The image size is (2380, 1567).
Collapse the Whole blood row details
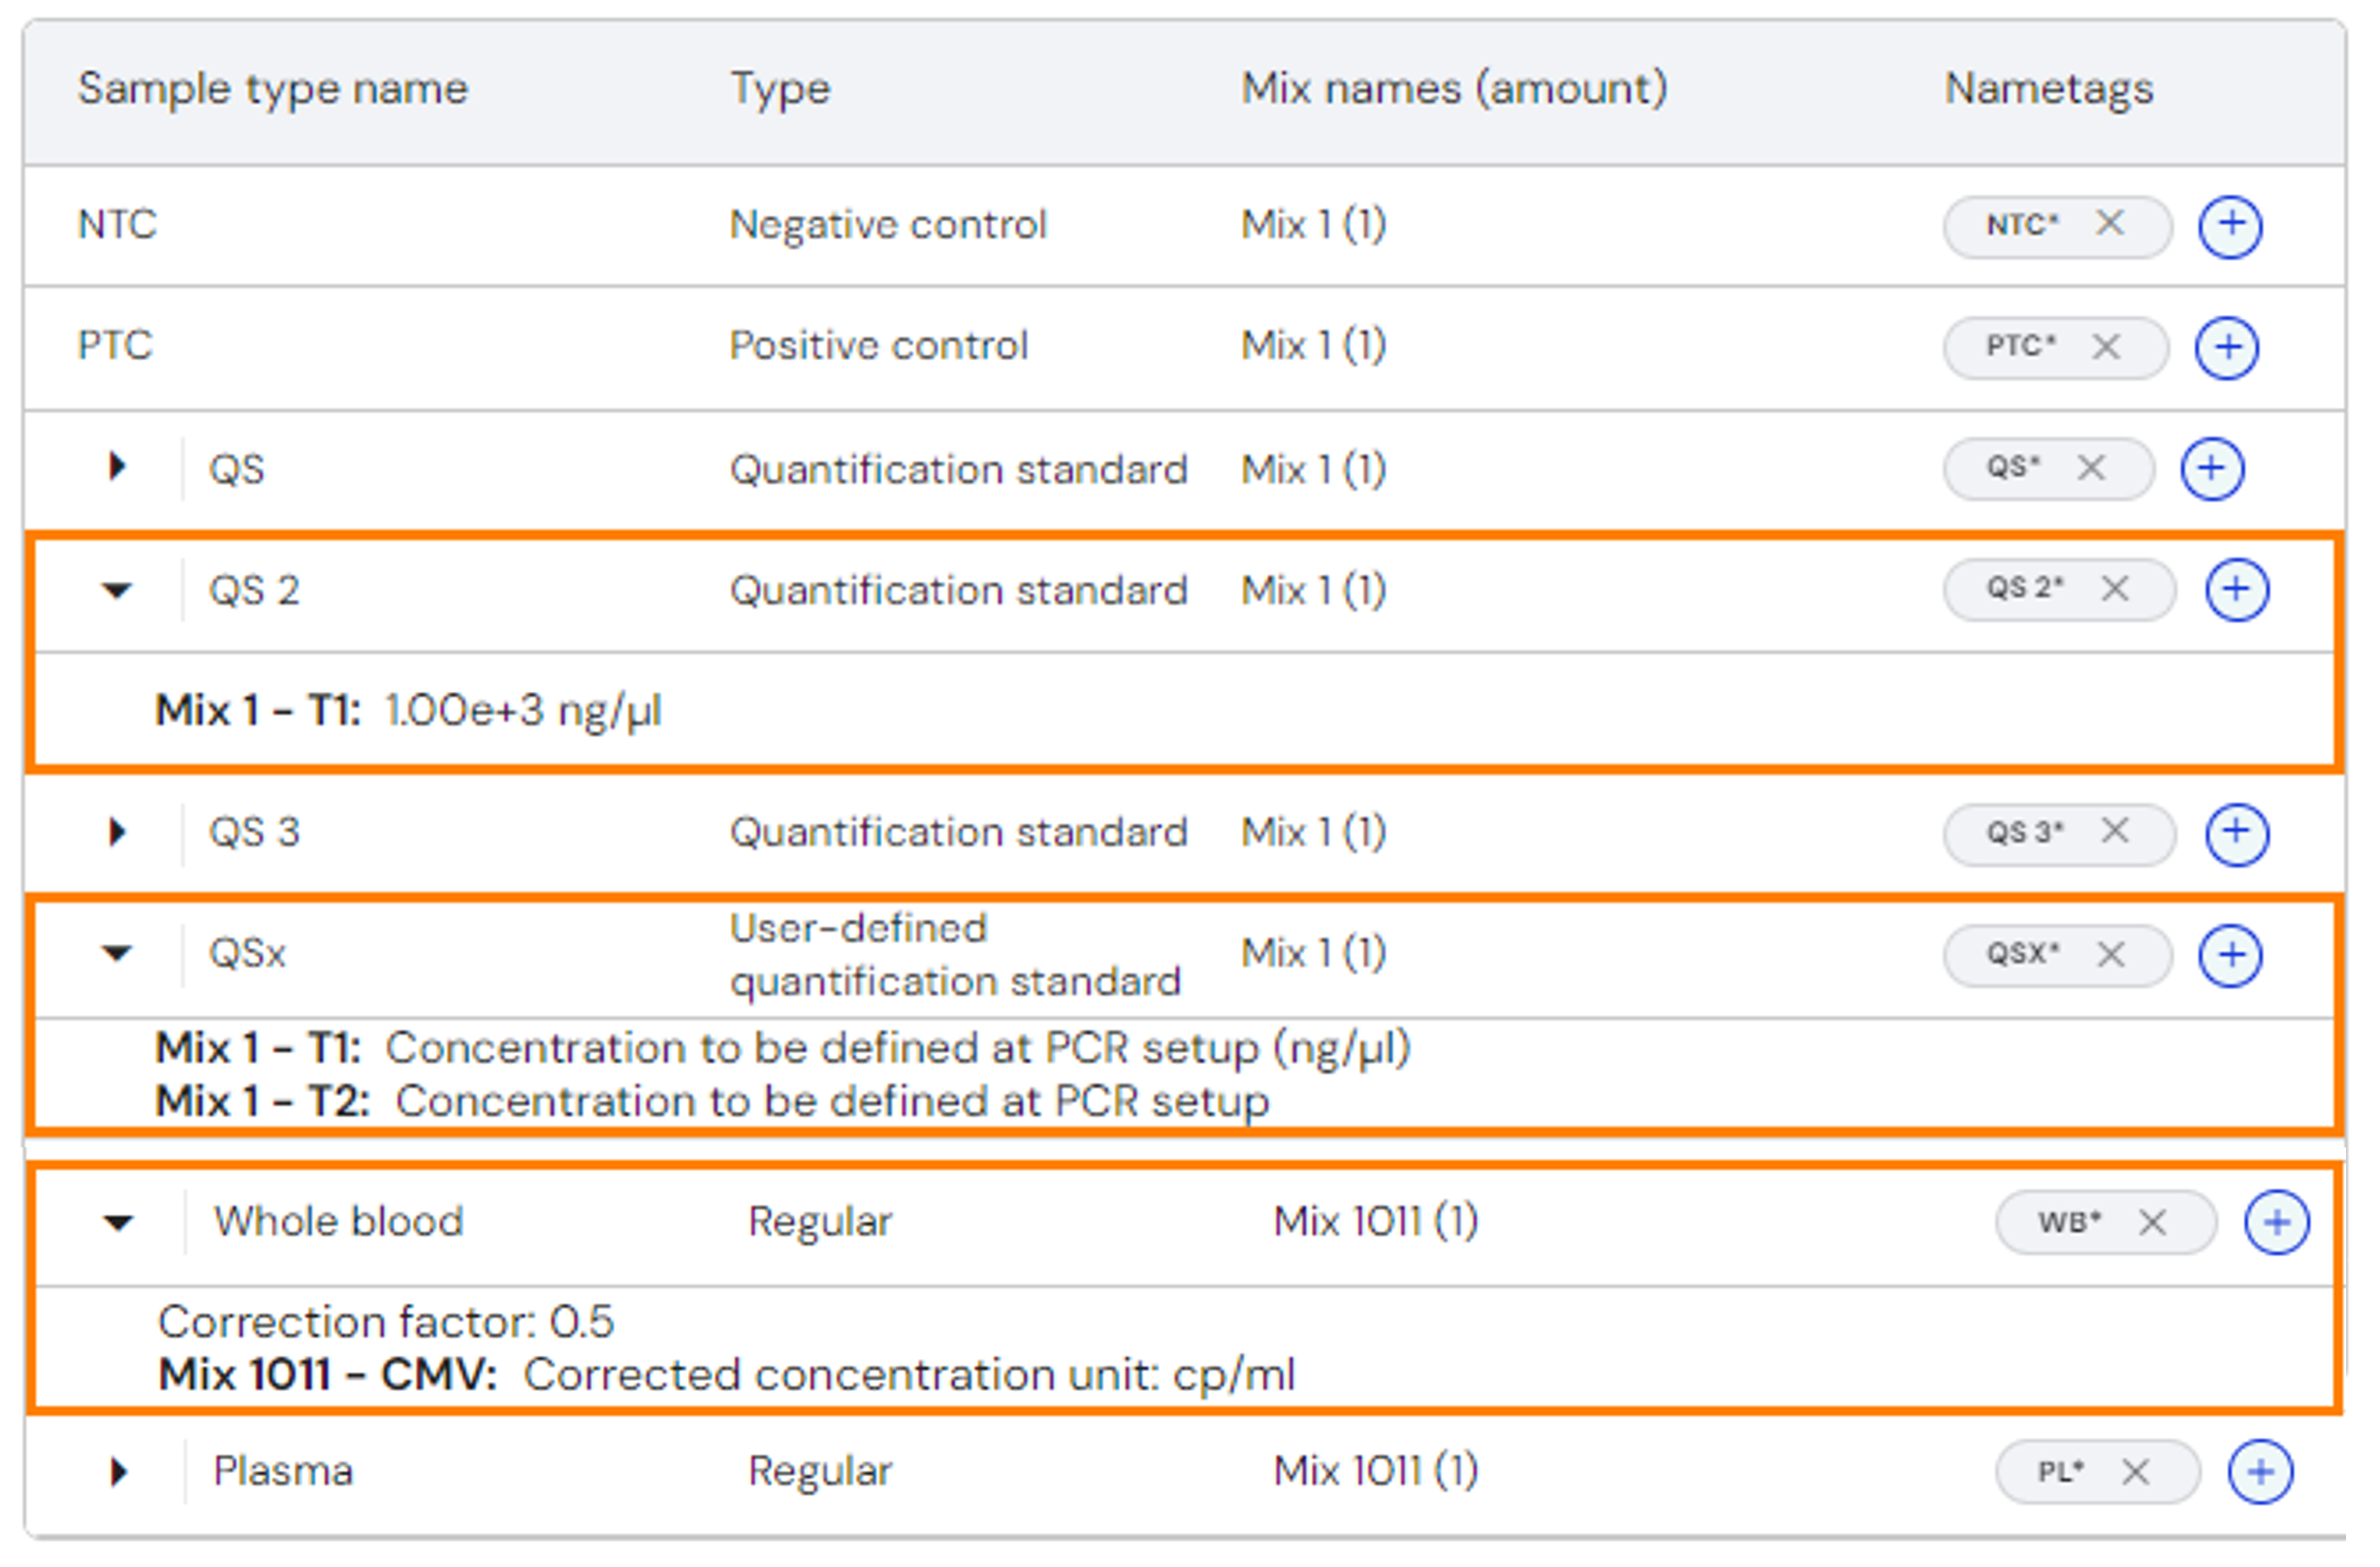(x=118, y=1222)
